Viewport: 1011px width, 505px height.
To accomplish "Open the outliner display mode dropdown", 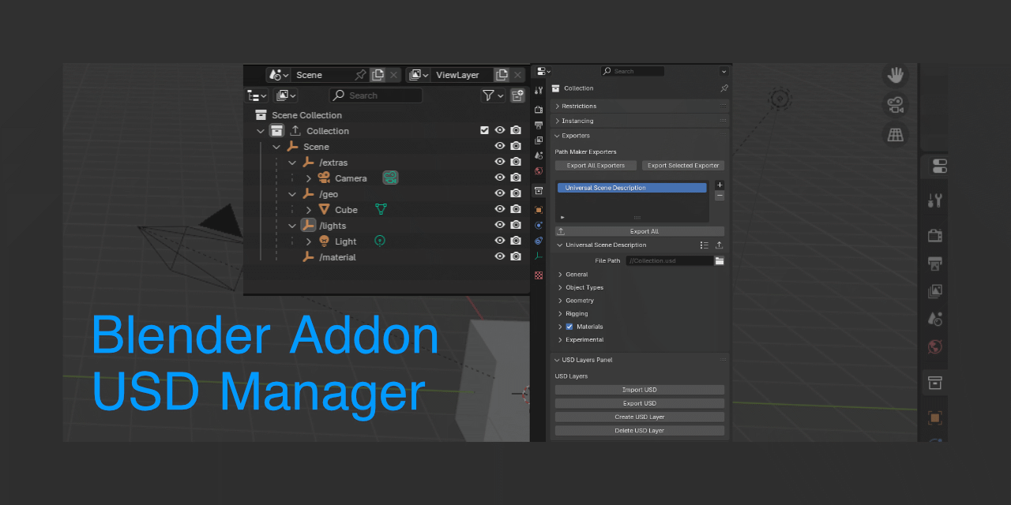I will coord(255,95).
